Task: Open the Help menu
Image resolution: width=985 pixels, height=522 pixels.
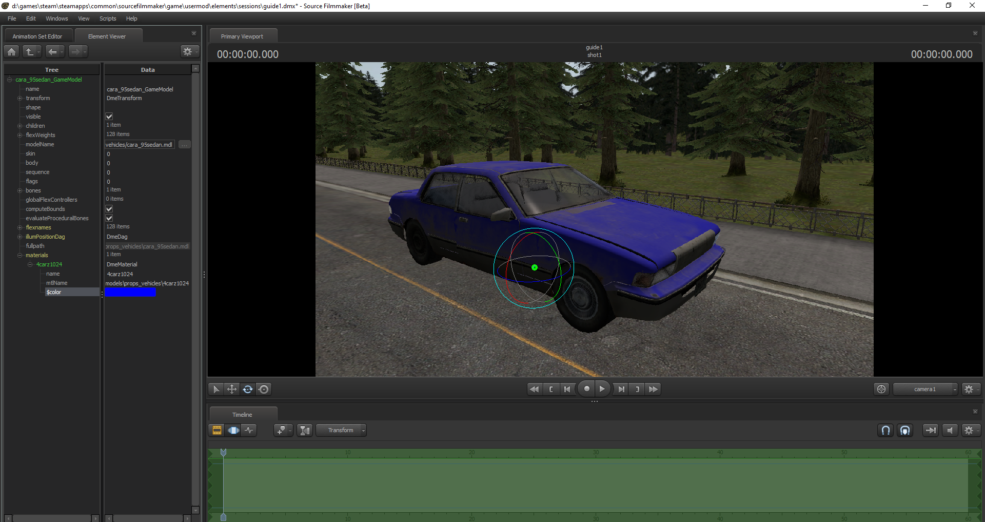Action: coord(132,18)
